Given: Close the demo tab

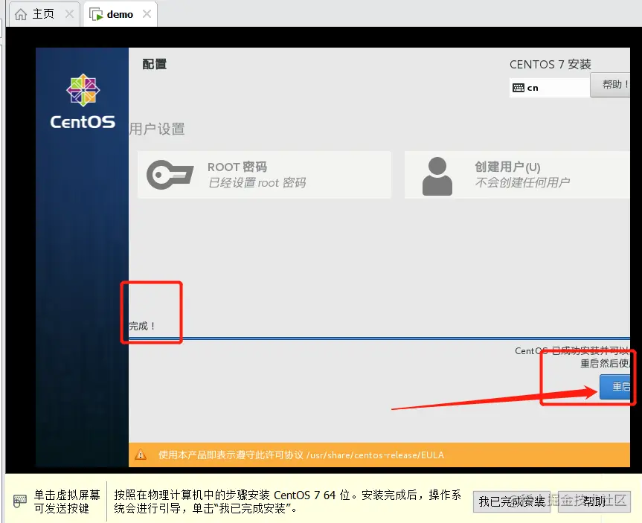Looking at the screenshot, I should [147, 14].
